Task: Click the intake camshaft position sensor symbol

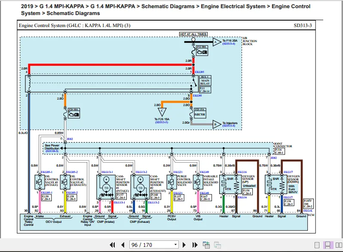Action: pyautogui.click(x=106, y=187)
